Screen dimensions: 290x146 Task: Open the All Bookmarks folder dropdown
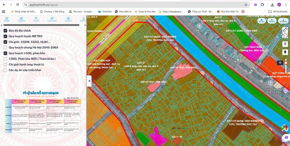pos(278,12)
